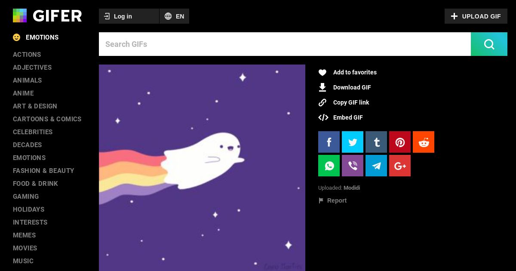The width and height of the screenshot is (516, 271).
Task: Click the teal search magnifier button
Action: (489, 44)
